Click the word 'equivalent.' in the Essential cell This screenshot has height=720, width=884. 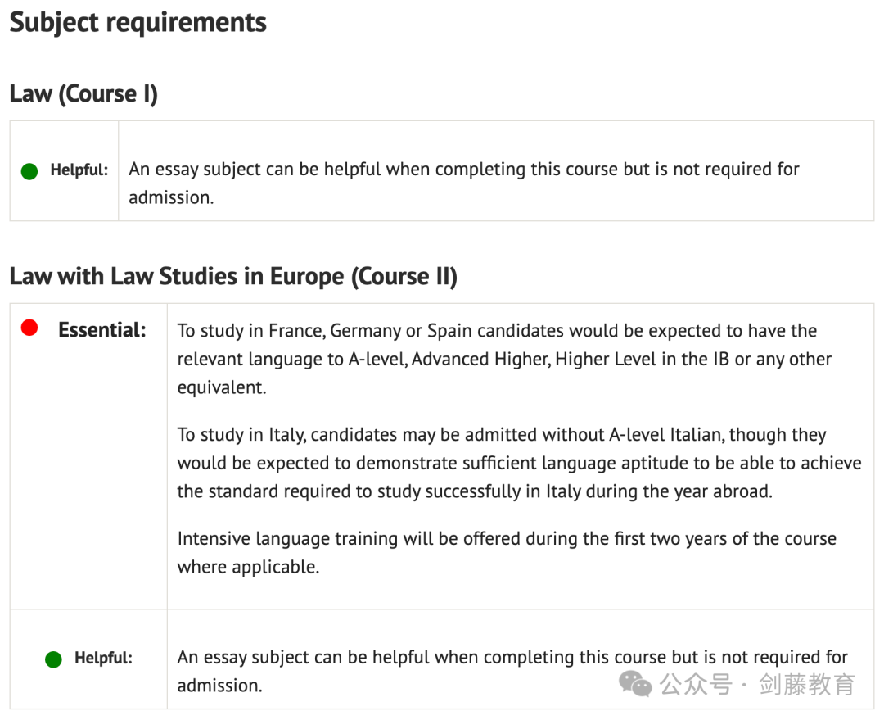[x=222, y=387]
